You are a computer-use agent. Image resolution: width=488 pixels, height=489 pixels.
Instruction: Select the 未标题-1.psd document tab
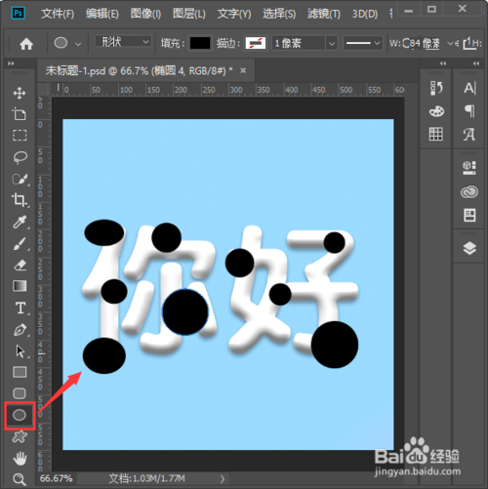(x=139, y=70)
